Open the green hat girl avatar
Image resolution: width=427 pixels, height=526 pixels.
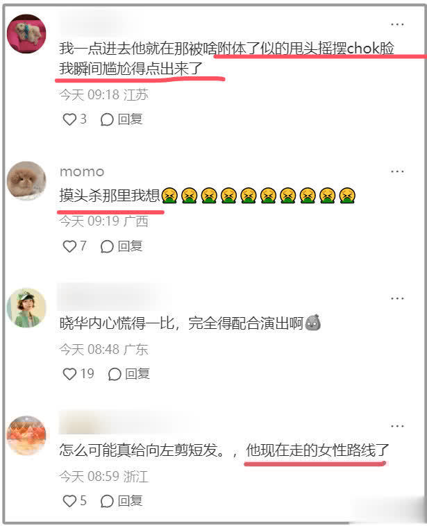[x=26, y=308]
